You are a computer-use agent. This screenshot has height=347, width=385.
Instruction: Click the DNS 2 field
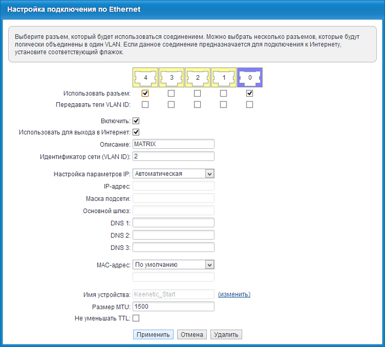173,235
